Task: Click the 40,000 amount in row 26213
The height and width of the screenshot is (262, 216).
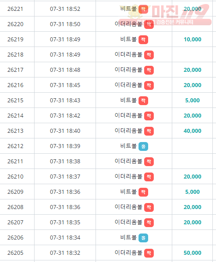Action: pyautogui.click(x=192, y=131)
